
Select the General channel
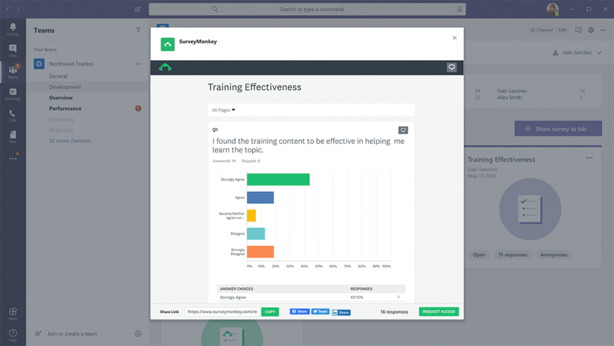pos(58,76)
